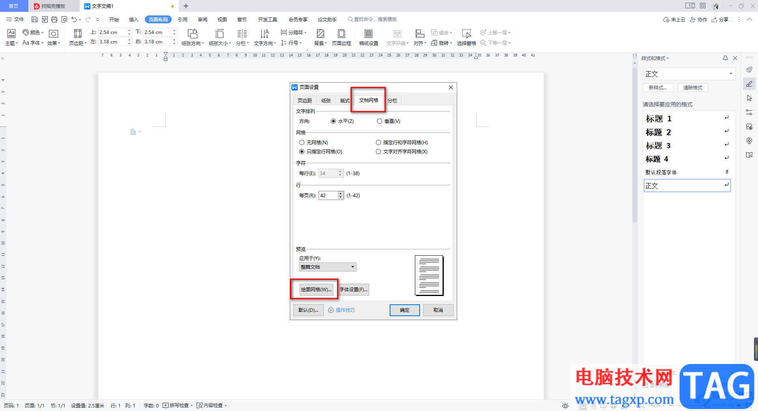Click the 绘图网格(W)... button

click(x=316, y=290)
